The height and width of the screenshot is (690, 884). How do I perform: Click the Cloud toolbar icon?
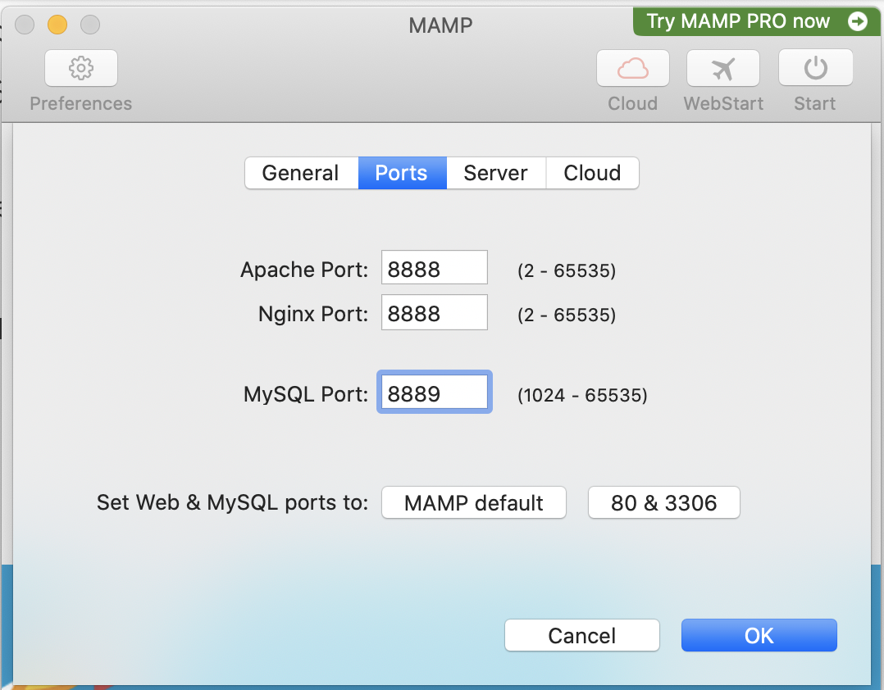pyautogui.click(x=632, y=68)
